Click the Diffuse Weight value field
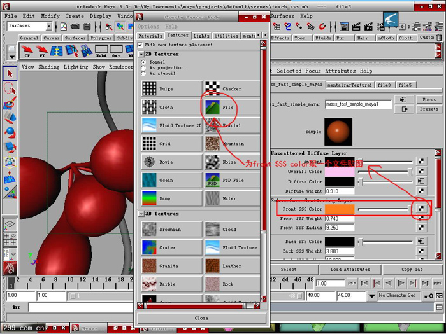The width and height of the screenshot is (446, 334). 340,191
